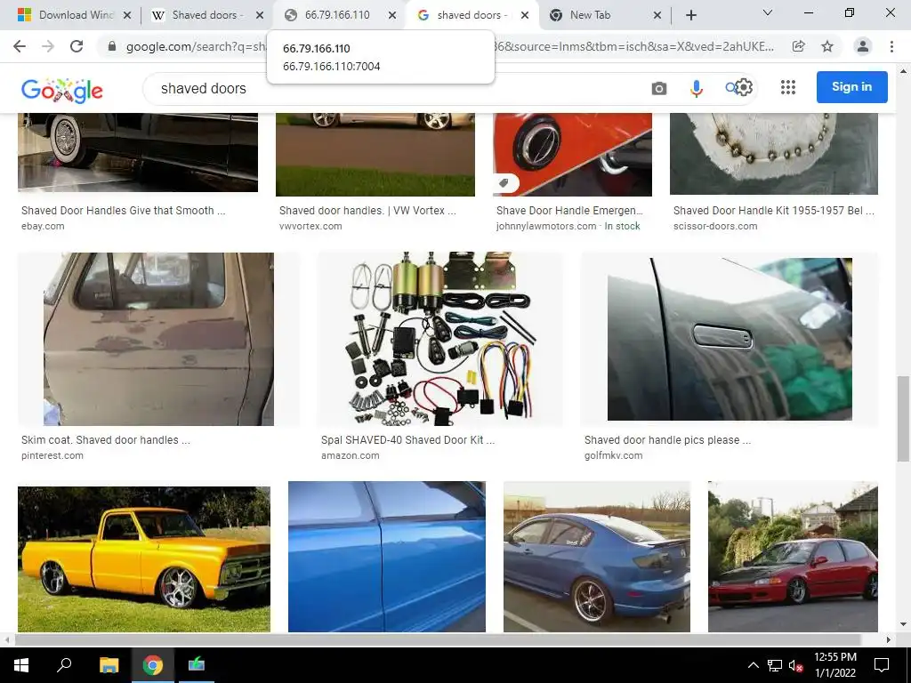
Task: Click the Sign in button
Action: [851, 87]
